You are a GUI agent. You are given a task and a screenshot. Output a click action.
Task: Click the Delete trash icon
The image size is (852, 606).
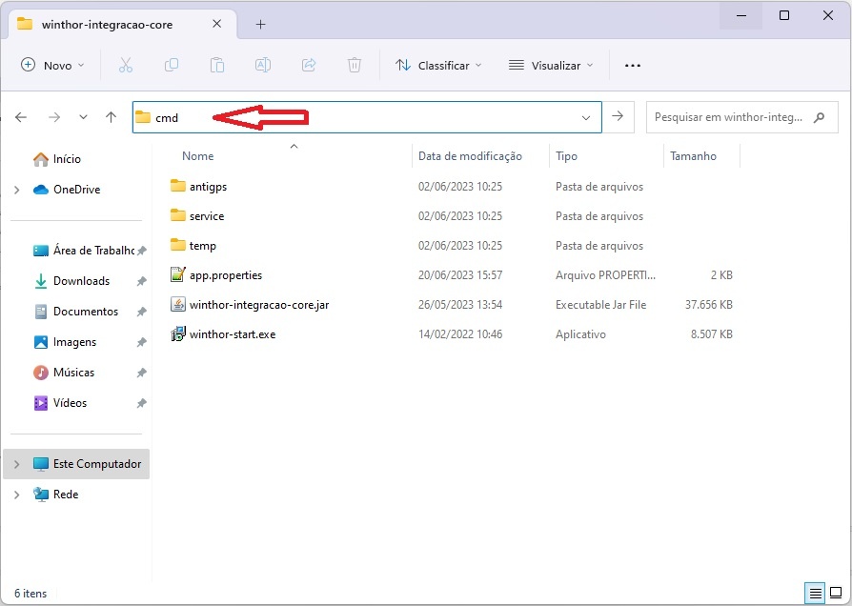point(355,65)
